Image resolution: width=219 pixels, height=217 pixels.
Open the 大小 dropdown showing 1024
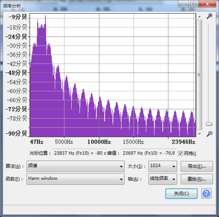(162, 166)
